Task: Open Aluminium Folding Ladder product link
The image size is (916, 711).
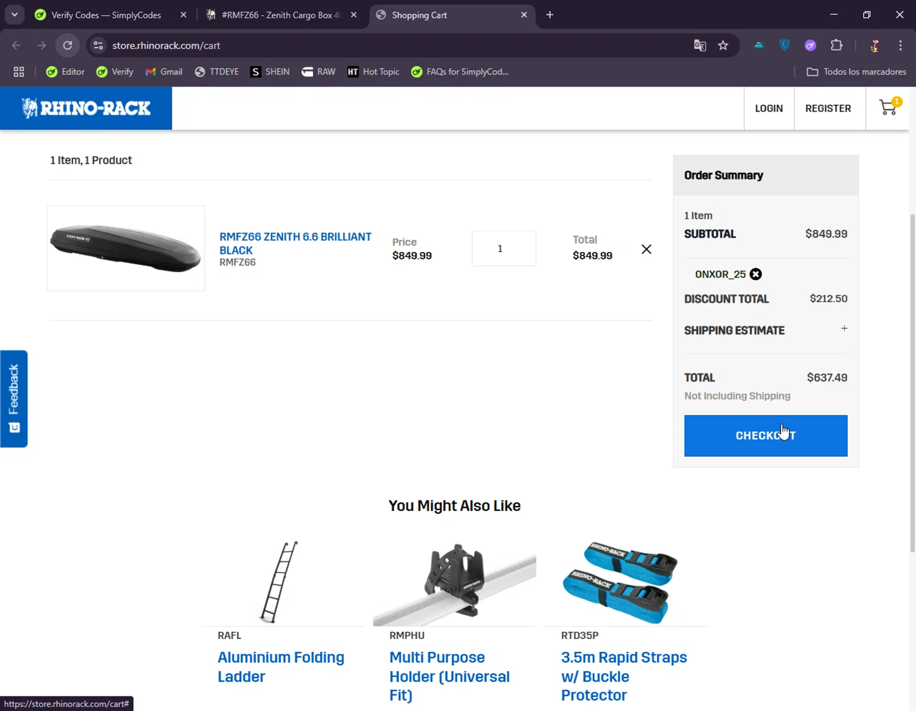Action: [x=281, y=666]
